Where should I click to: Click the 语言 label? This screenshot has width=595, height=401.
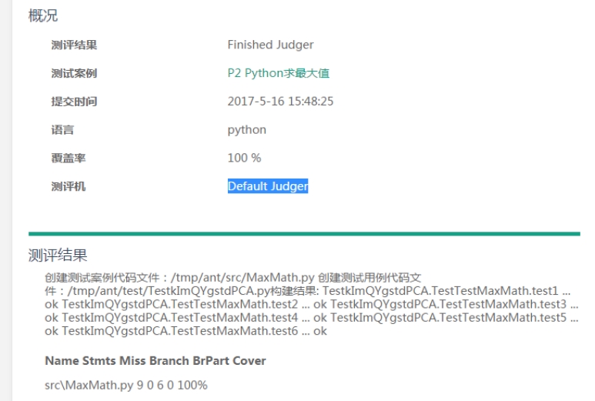click(62, 130)
